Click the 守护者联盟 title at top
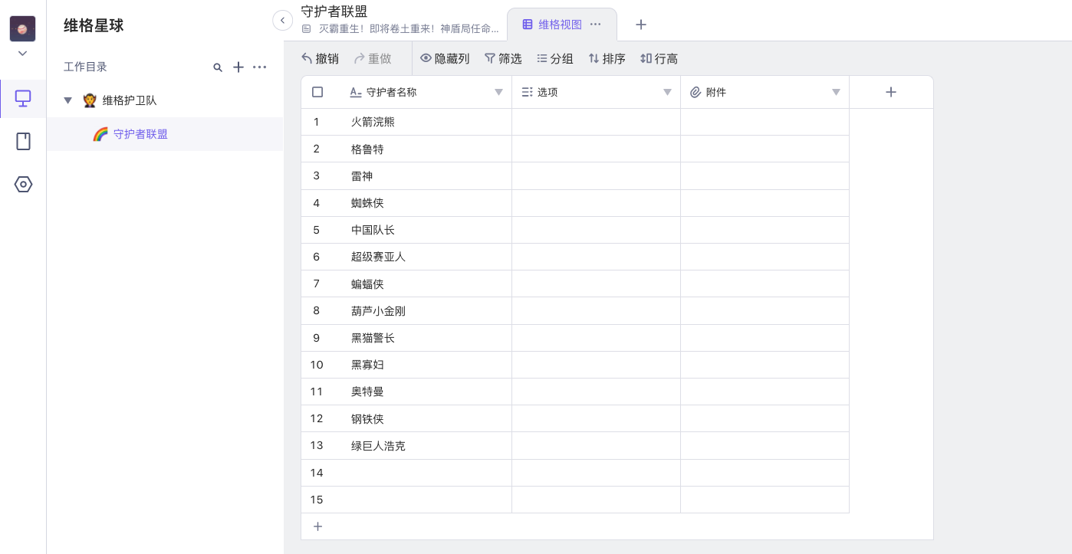This screenshot has width=1072, height=554. coord(334,11)
